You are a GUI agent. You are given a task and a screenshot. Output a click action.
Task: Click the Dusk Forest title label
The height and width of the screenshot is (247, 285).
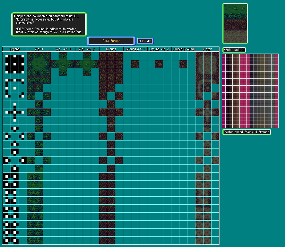coord(111,41)
